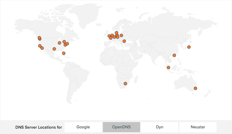Click the Seattle-area server marker
The height and width of the screenshot is (134, 232).
pyautogui.click(x=39, y=38)
